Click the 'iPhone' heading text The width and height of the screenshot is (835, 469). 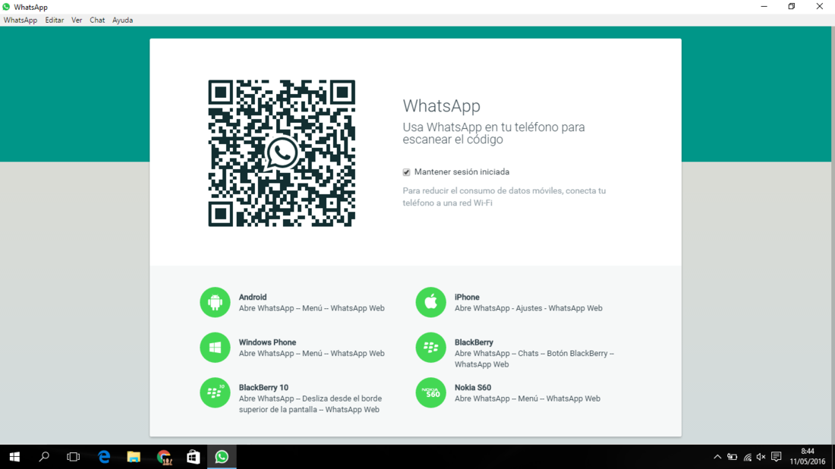467,297
